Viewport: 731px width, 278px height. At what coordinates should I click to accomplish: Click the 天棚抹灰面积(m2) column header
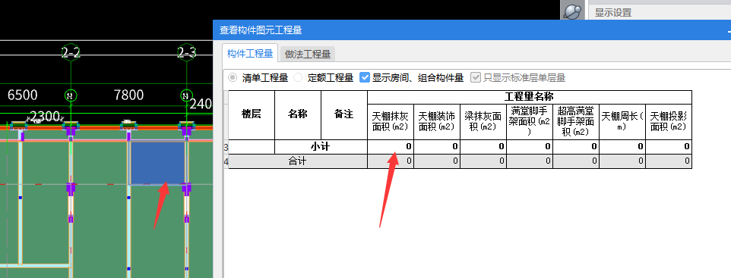coord(391,121)
